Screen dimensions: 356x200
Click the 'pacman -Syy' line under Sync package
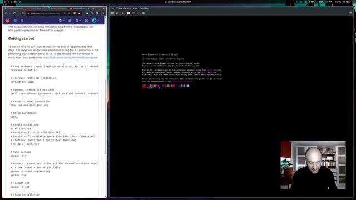[18, 156]
